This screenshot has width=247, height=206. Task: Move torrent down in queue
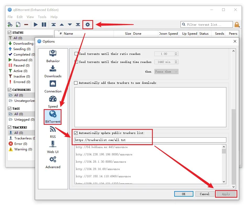(70, 25)
